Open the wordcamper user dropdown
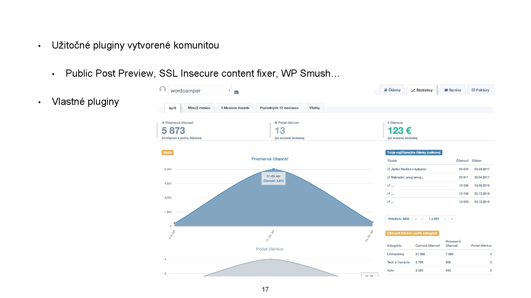 pos(200,91)
